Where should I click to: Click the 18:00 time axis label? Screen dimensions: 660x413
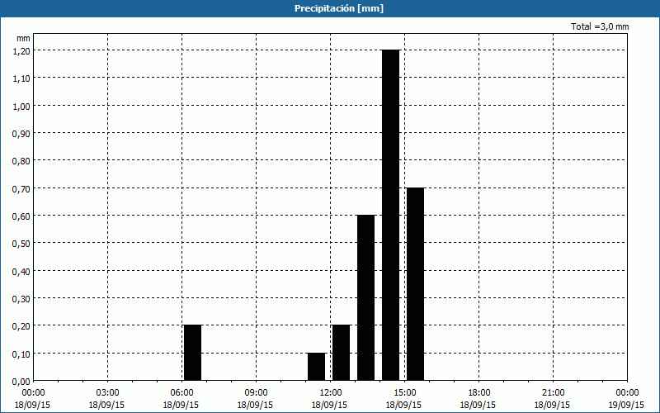(478, 393)
